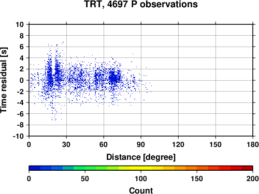
Task: Click the y-axis tick label '8'
Action: [22, 36]
